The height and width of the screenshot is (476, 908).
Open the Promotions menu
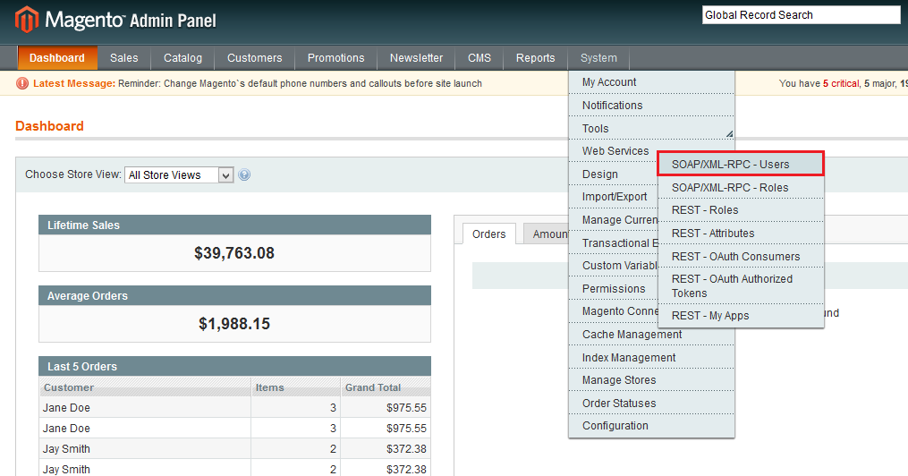click(x=335, y=58)
